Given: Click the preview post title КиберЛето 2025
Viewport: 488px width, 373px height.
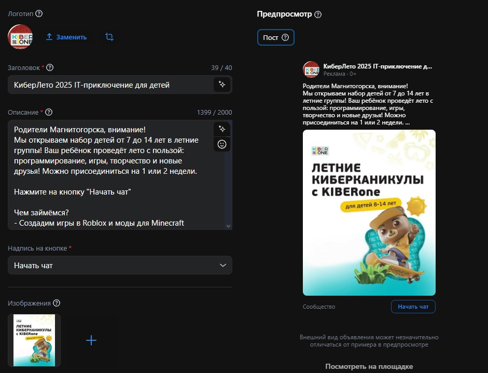Looking at the screenshot, I should click(378, 66).
